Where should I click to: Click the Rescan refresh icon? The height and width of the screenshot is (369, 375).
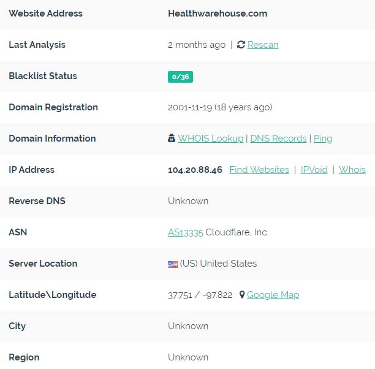click(241, 45)
